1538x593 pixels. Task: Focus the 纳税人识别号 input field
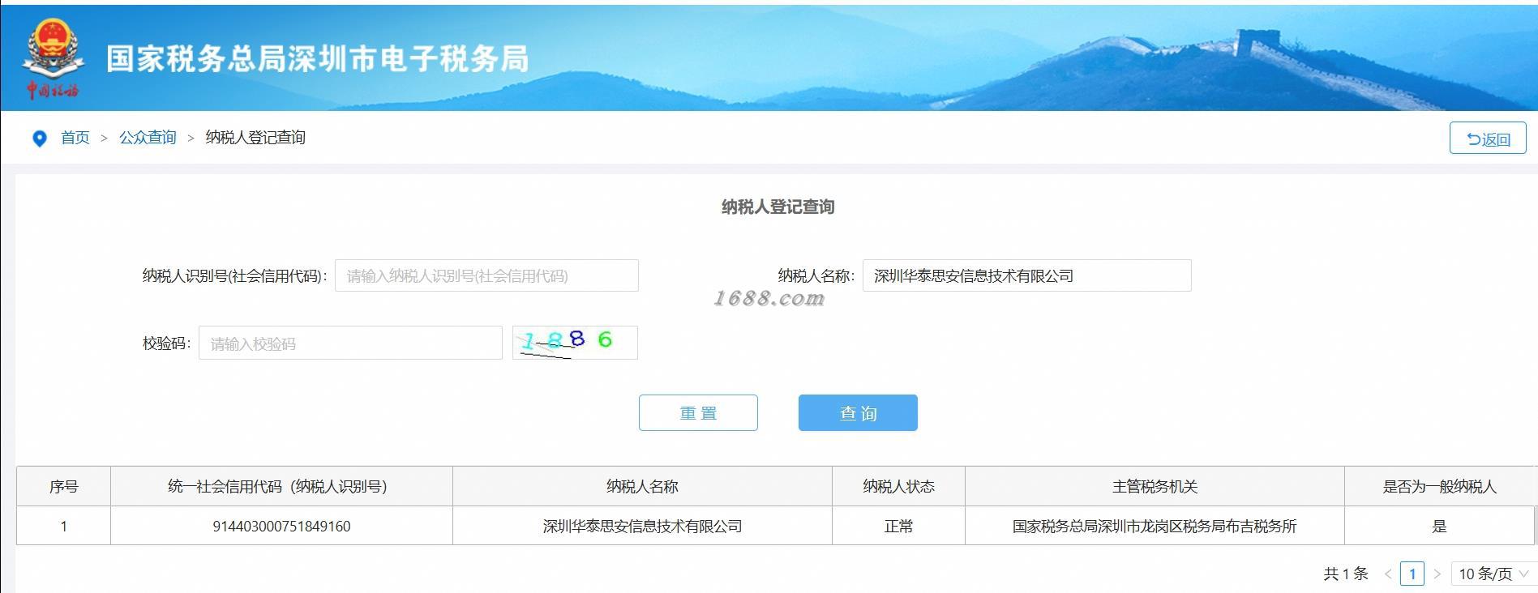[486, 275]
